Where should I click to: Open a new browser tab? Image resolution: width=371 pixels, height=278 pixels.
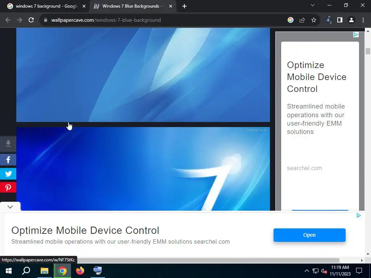click(184, 7)
